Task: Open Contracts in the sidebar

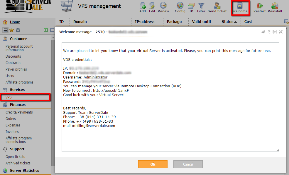Action: tap(13, 63)
